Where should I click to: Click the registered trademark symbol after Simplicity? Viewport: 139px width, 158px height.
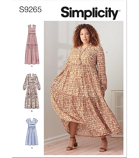[x=120, y=11]
